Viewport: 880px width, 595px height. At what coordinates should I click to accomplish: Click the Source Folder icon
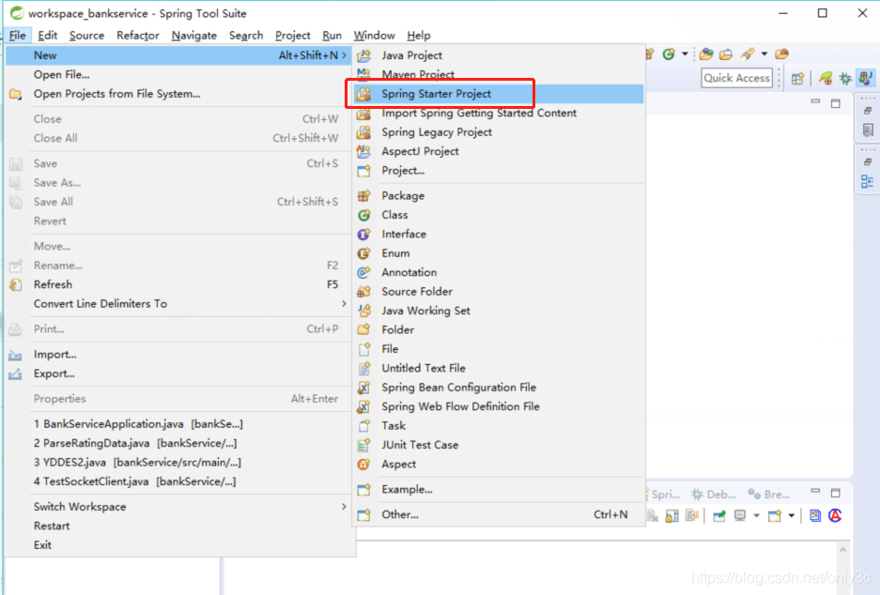[363, 291]
